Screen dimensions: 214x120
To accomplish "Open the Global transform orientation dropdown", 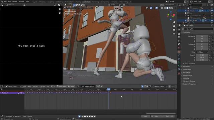I will (113, 5).
